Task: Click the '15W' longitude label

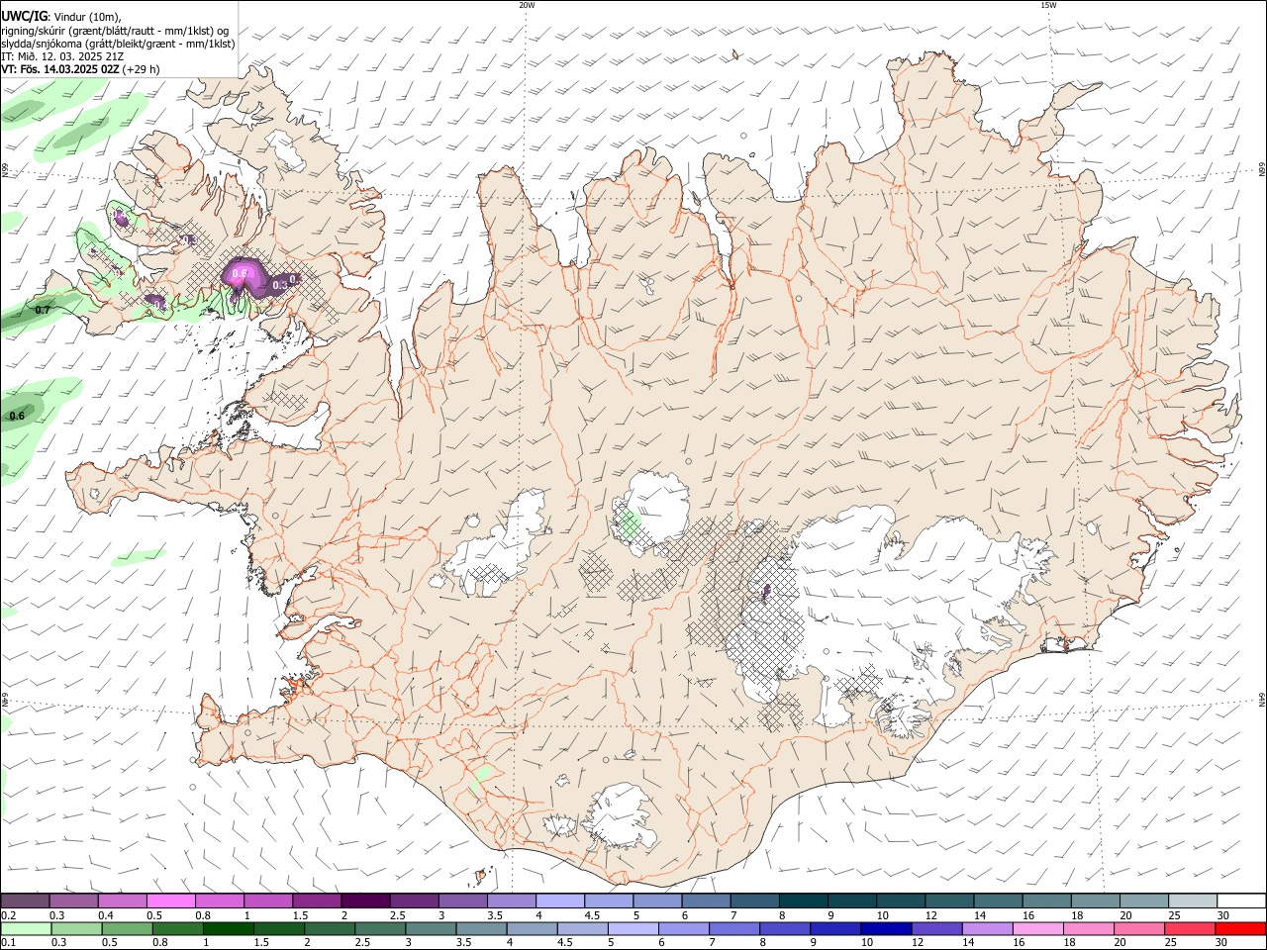Action: (1048, 5)
